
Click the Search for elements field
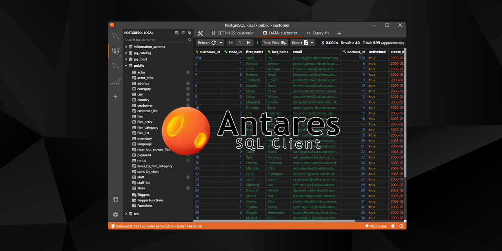[155, 40]
